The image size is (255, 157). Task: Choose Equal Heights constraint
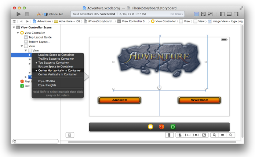(x=47, y=85)
